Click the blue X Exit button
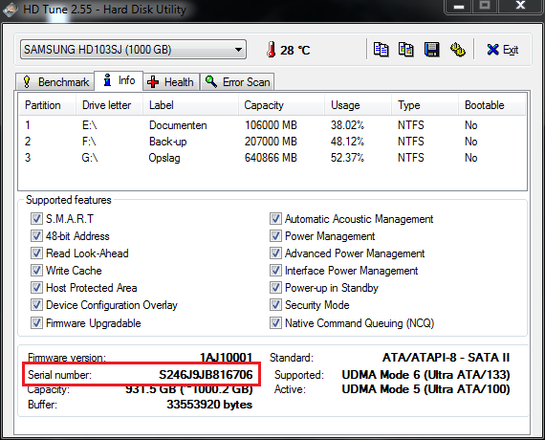The width and height of the screenshot is (545, 440). 503,50
